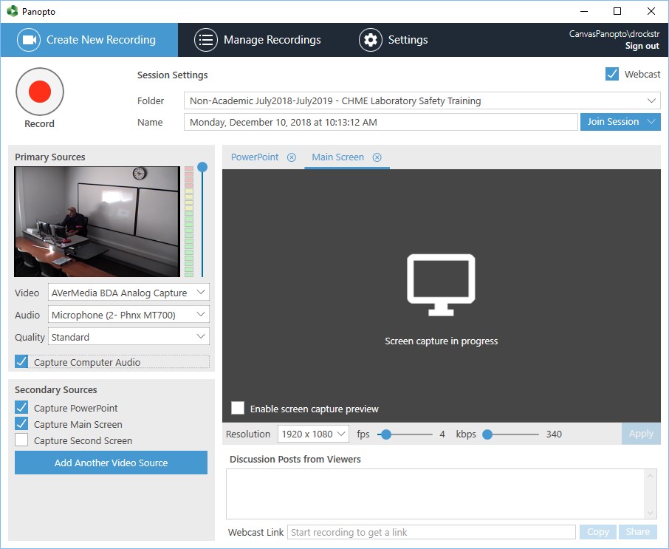Switch to the PowerPoint source tab

click(x=254, y=157)
